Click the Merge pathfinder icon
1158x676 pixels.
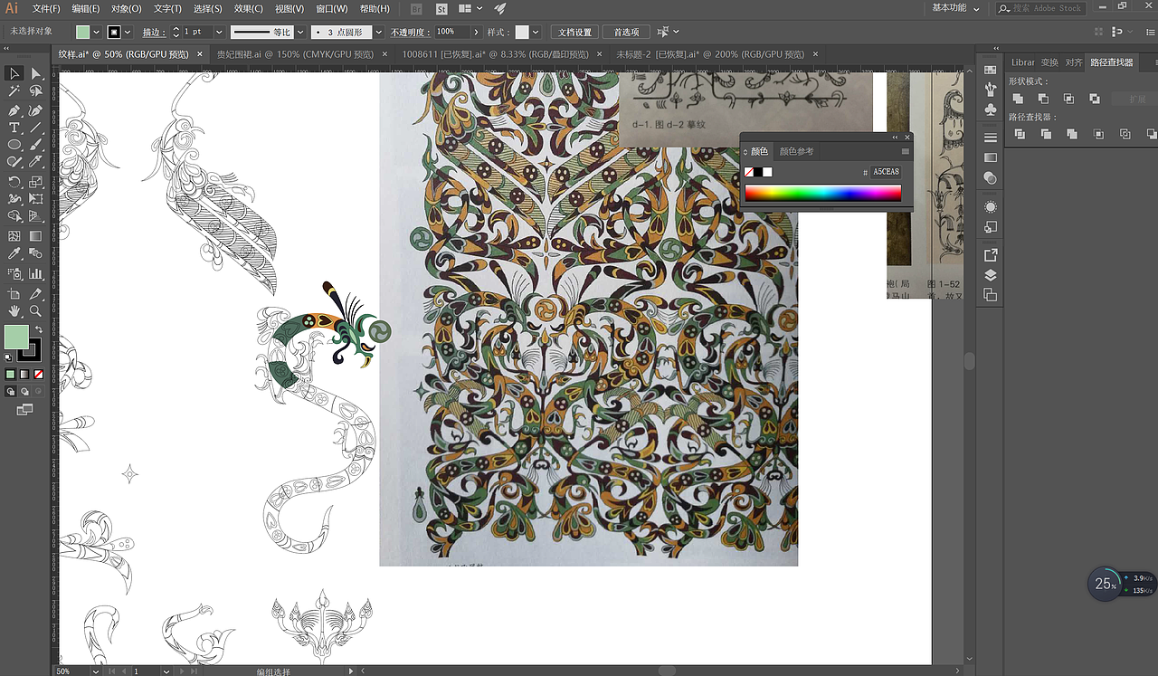[x=1072, y=134]
